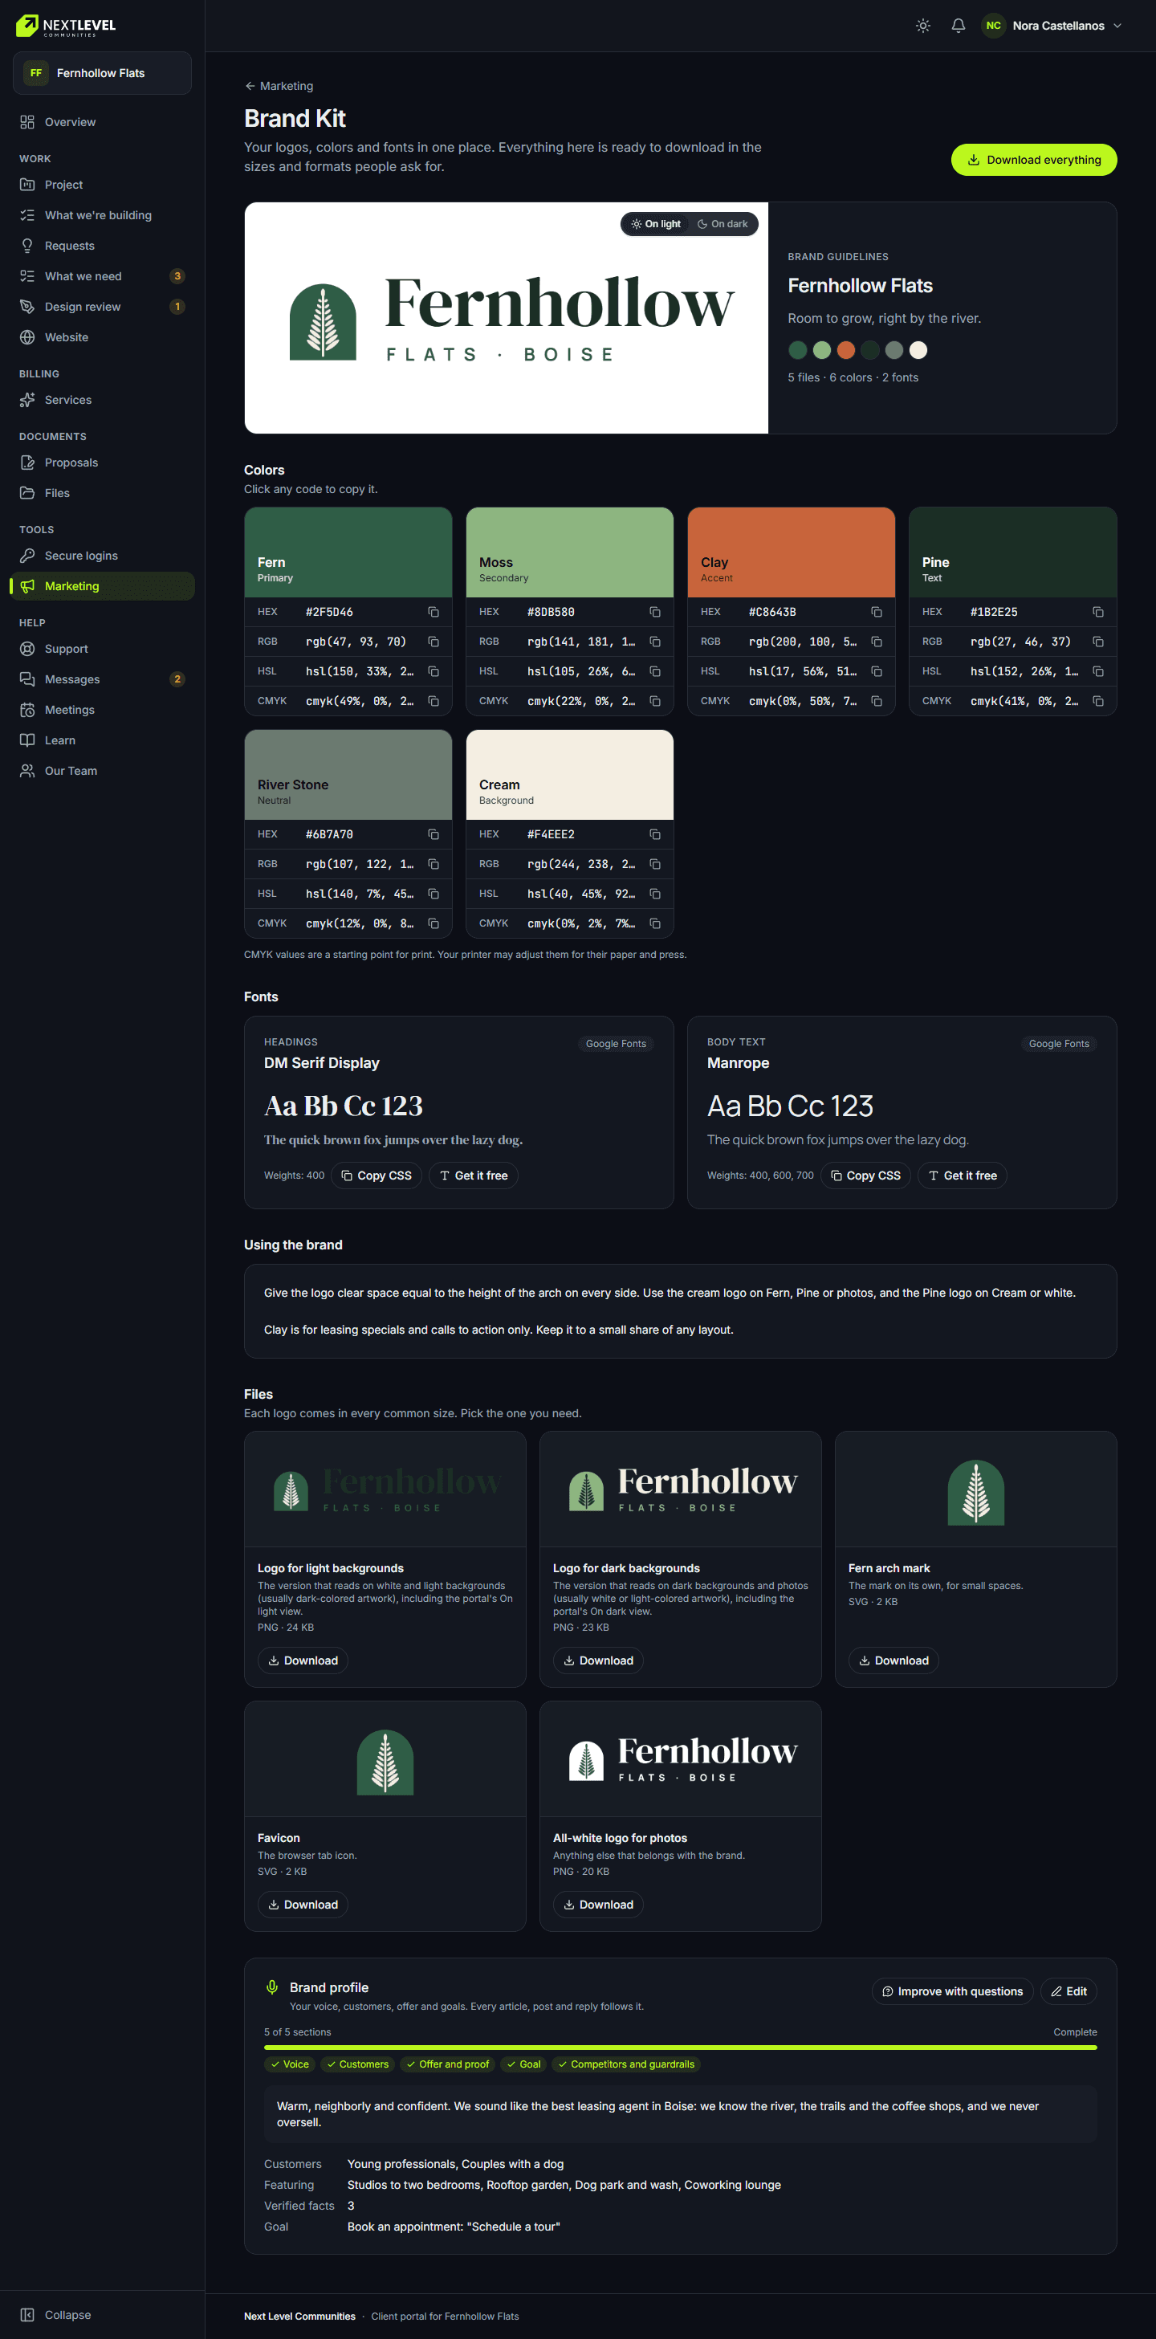
Task: Open Overview in the sidebar
Action: (x=102, y=122)
